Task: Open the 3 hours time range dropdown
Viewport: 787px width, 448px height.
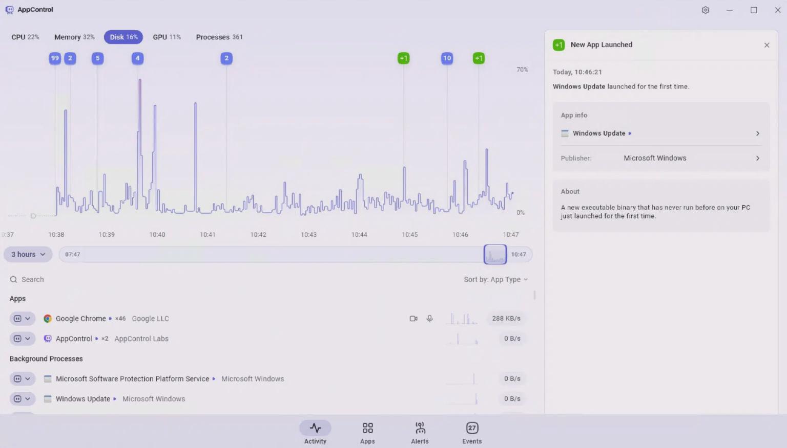Action: (28, 254)
